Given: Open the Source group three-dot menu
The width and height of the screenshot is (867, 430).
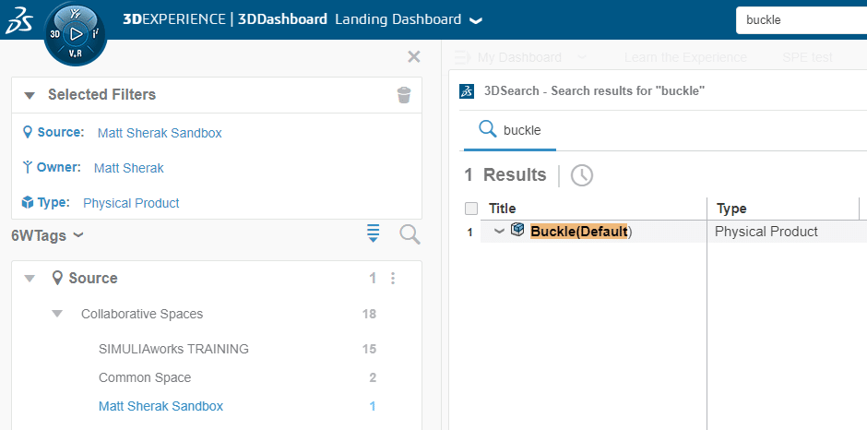Looking at the screenshot, I should [393, 279].
